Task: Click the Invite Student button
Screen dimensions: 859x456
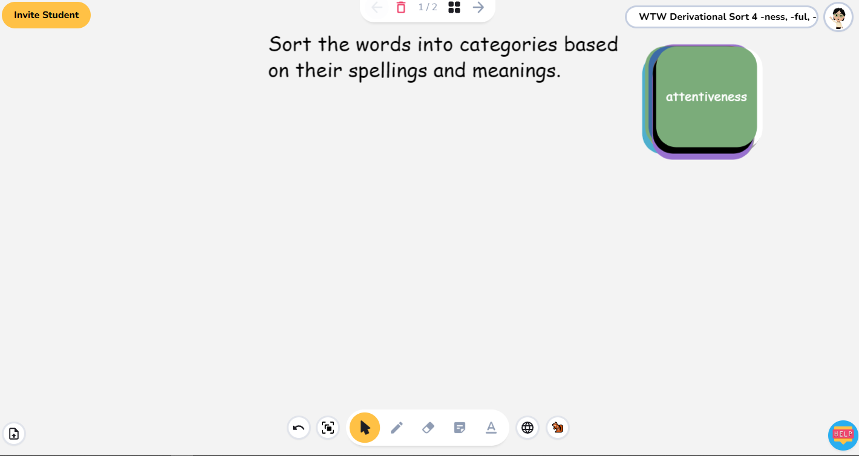Action: coord(46,14)
